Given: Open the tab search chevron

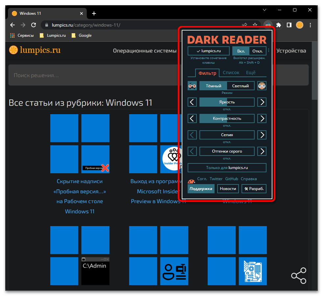Looking at the screenshot, I should [265, 10].
